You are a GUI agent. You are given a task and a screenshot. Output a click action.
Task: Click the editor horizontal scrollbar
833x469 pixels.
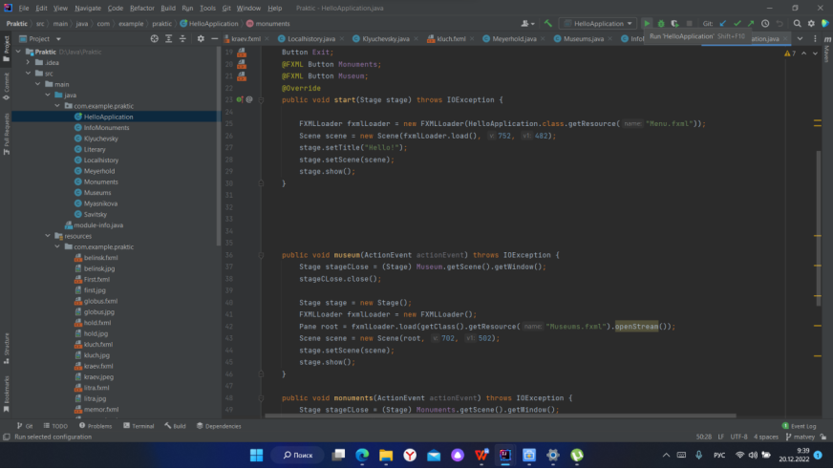coord(501,416)
